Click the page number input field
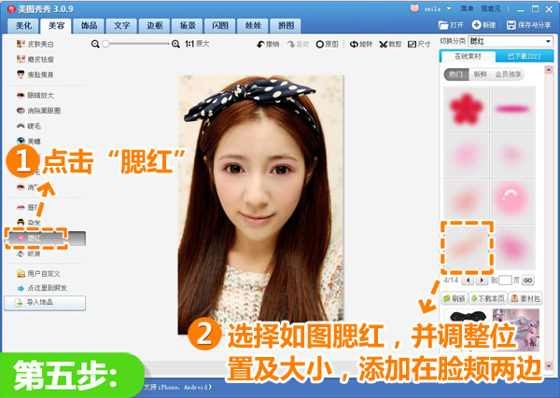The height and width of the screenshot is (398, 560). point(505,281)
